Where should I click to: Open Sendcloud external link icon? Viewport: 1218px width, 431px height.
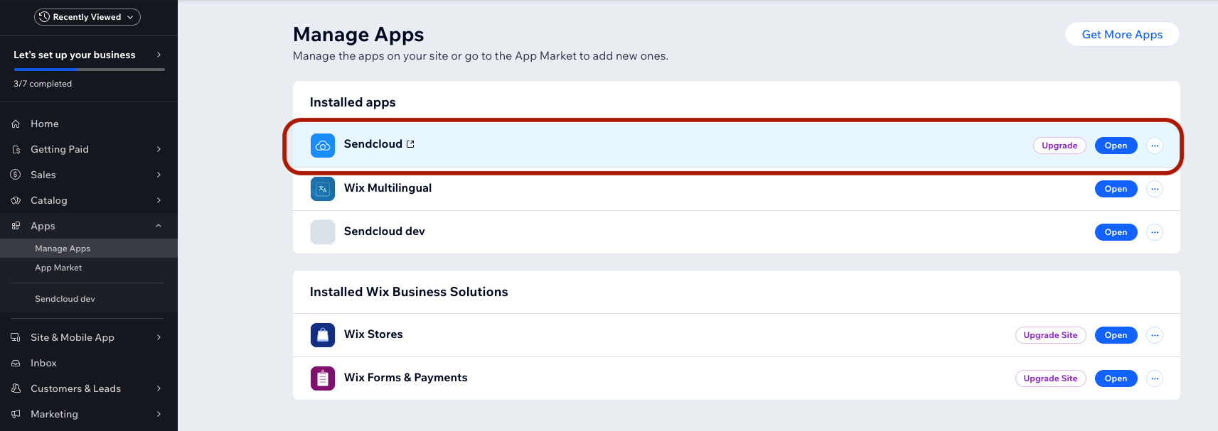[410, 144]
